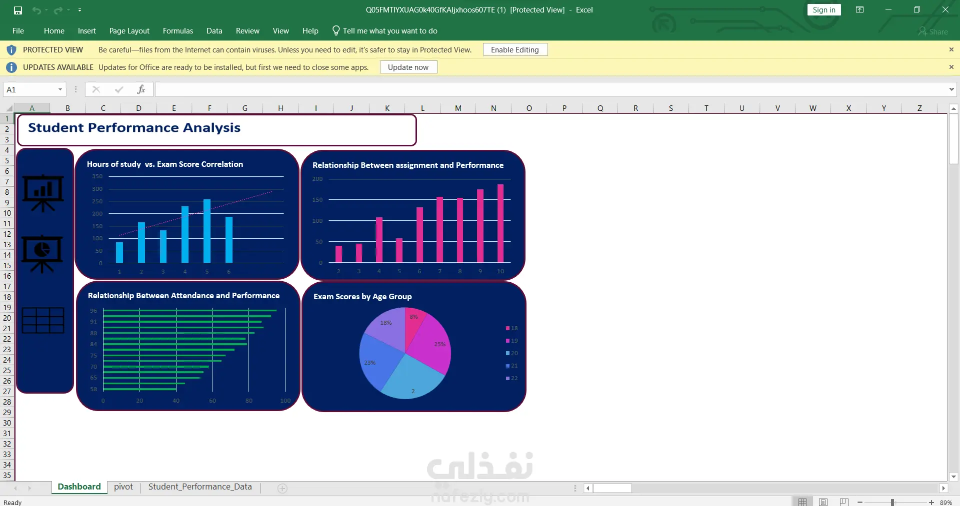Image resolution: width=960 pixels, height=506 pixels.
Task: Switch to the pivot sheet tab
Action: (x=123, y=487)
